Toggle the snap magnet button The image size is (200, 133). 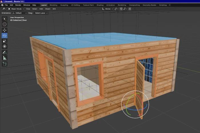coord(121,9)
